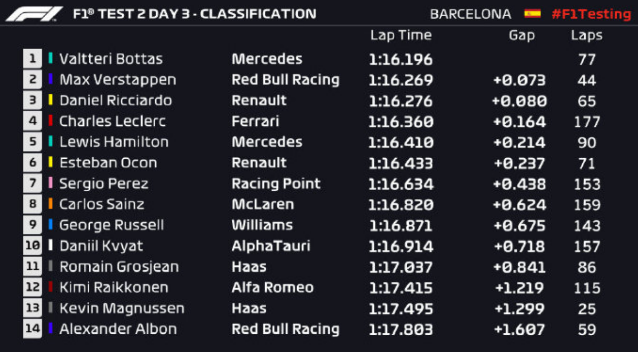Click the #F1Testing hashtag

[x=591, y=14]
